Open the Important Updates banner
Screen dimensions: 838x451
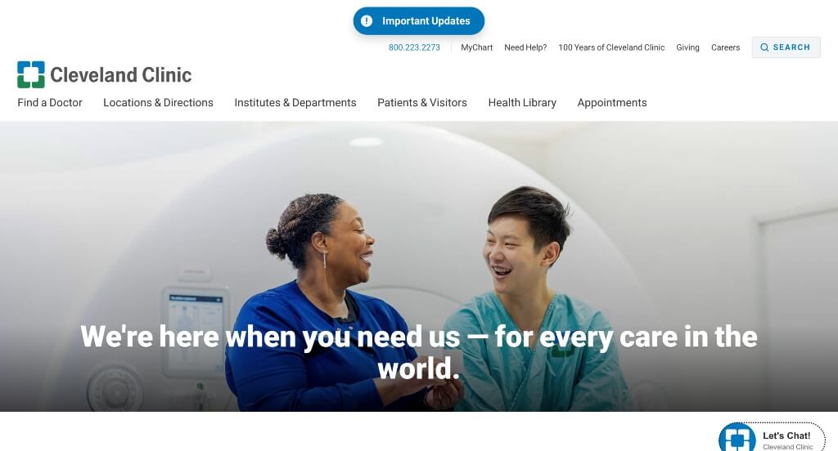[419, 20]
